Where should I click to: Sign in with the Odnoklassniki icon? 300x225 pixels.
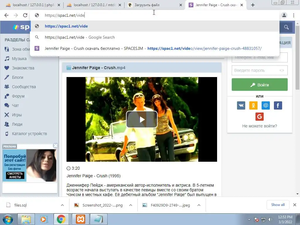click(253, 105)
